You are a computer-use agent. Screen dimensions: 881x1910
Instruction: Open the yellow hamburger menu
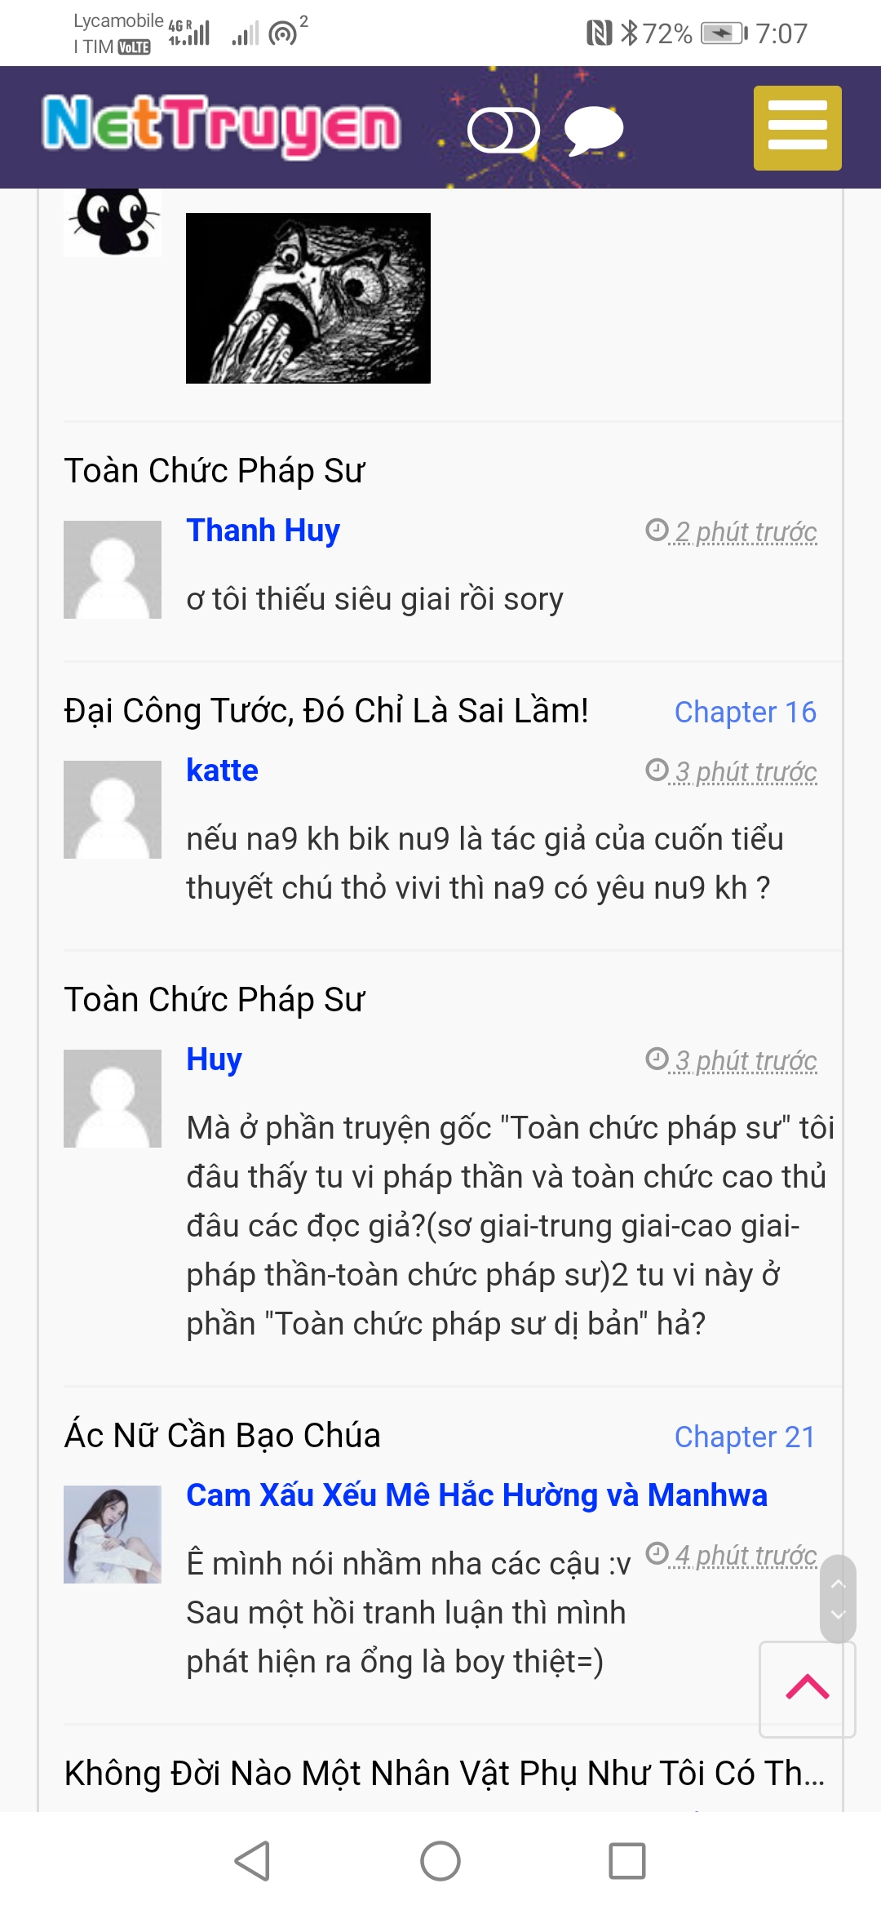coord(797,128)
